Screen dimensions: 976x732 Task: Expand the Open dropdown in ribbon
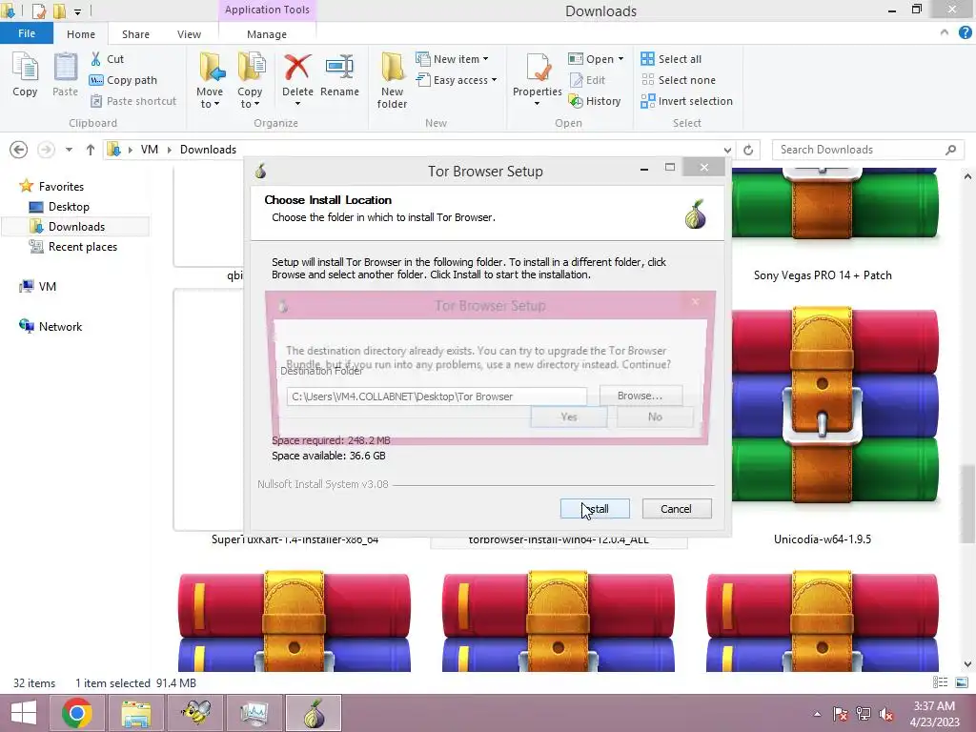coord(596,59)
